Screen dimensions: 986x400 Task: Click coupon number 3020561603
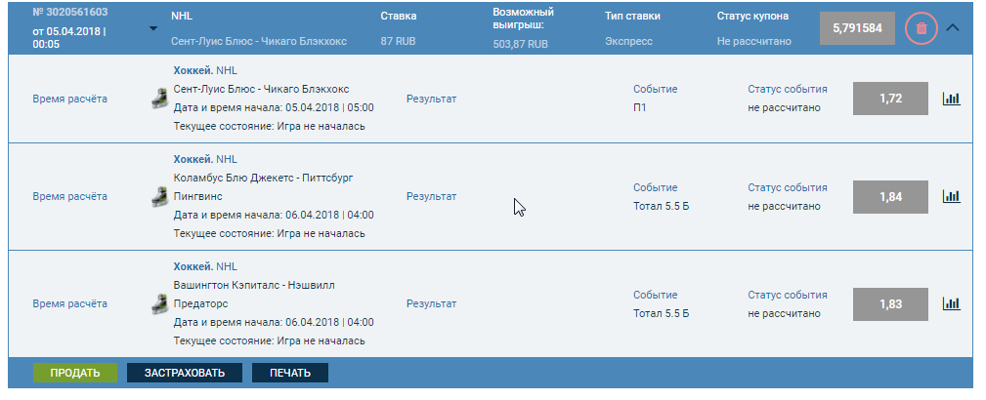(x=69, y=13)
